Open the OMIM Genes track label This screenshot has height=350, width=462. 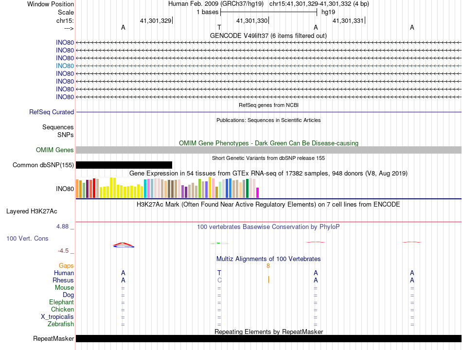pyautogui.click(x=55, y=150)
